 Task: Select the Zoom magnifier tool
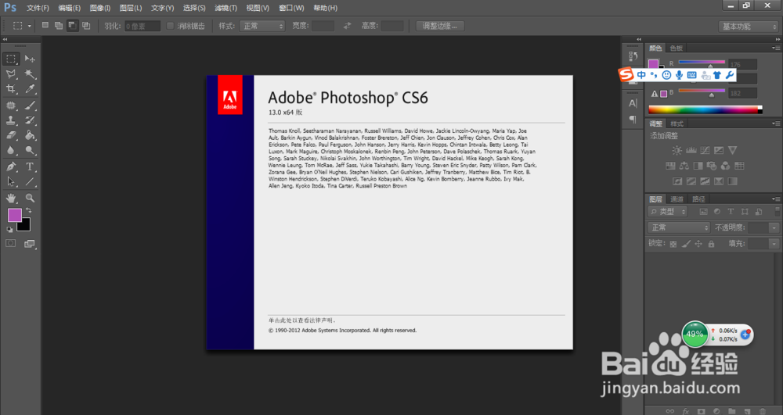(x=30, y=199)
